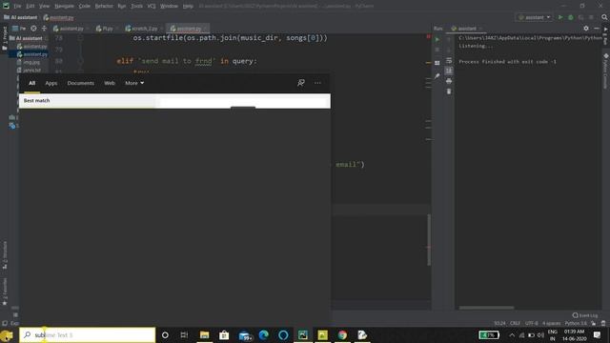Open Cortana circle on taskbar
The image size is (610, 343).
pos(165,334)
